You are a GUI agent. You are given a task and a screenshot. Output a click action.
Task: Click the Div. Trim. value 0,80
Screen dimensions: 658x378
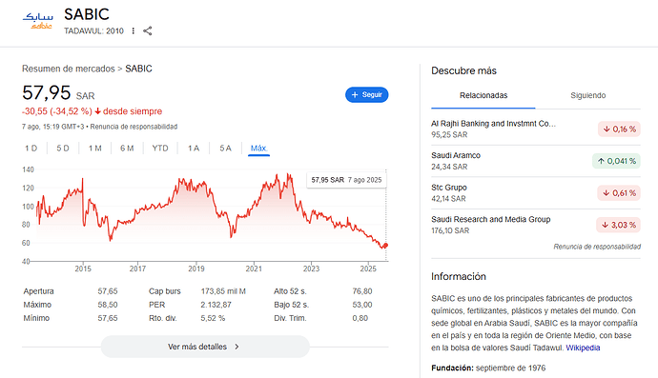click(360, 319)
